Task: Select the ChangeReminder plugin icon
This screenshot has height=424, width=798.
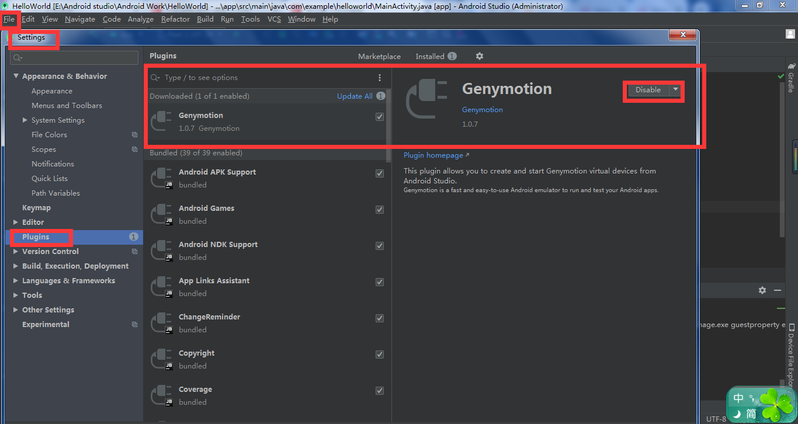Action: click(x=161, y=323)
